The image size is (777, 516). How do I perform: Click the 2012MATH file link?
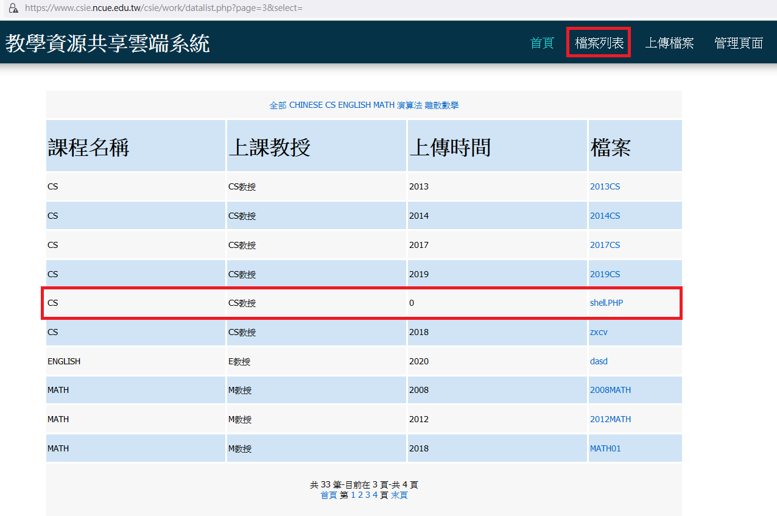610,419
